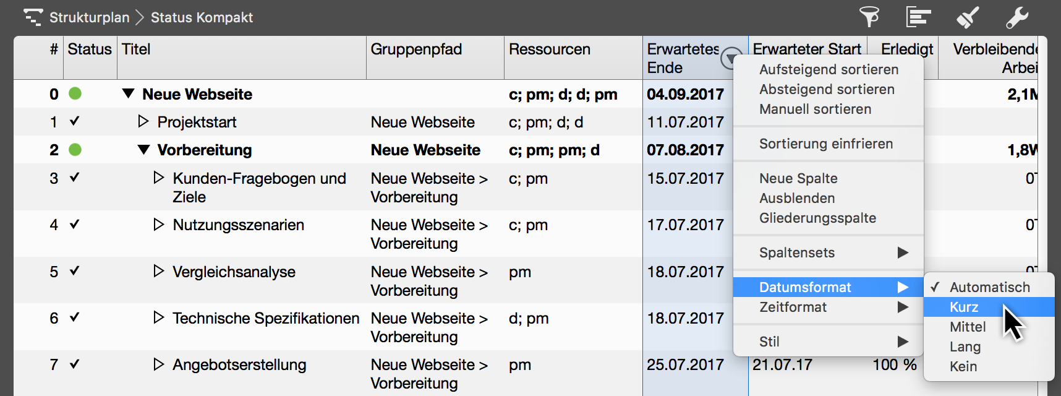Click the Strukturplan outline icon

[x=33, y=17]
